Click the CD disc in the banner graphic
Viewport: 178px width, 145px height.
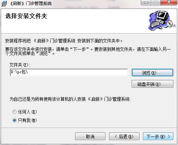tap(170, 23)
